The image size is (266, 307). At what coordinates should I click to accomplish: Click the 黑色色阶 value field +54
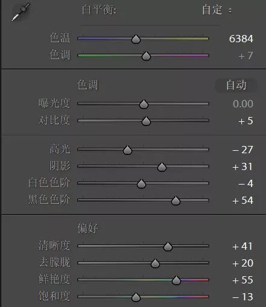click(x=242, y=200)
